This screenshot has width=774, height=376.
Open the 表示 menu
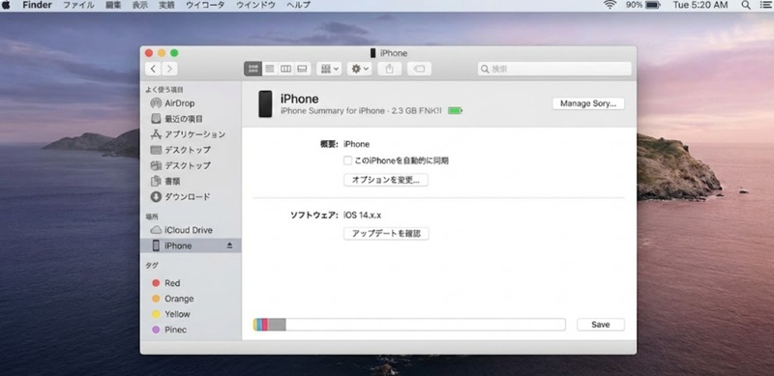[139, 5]
